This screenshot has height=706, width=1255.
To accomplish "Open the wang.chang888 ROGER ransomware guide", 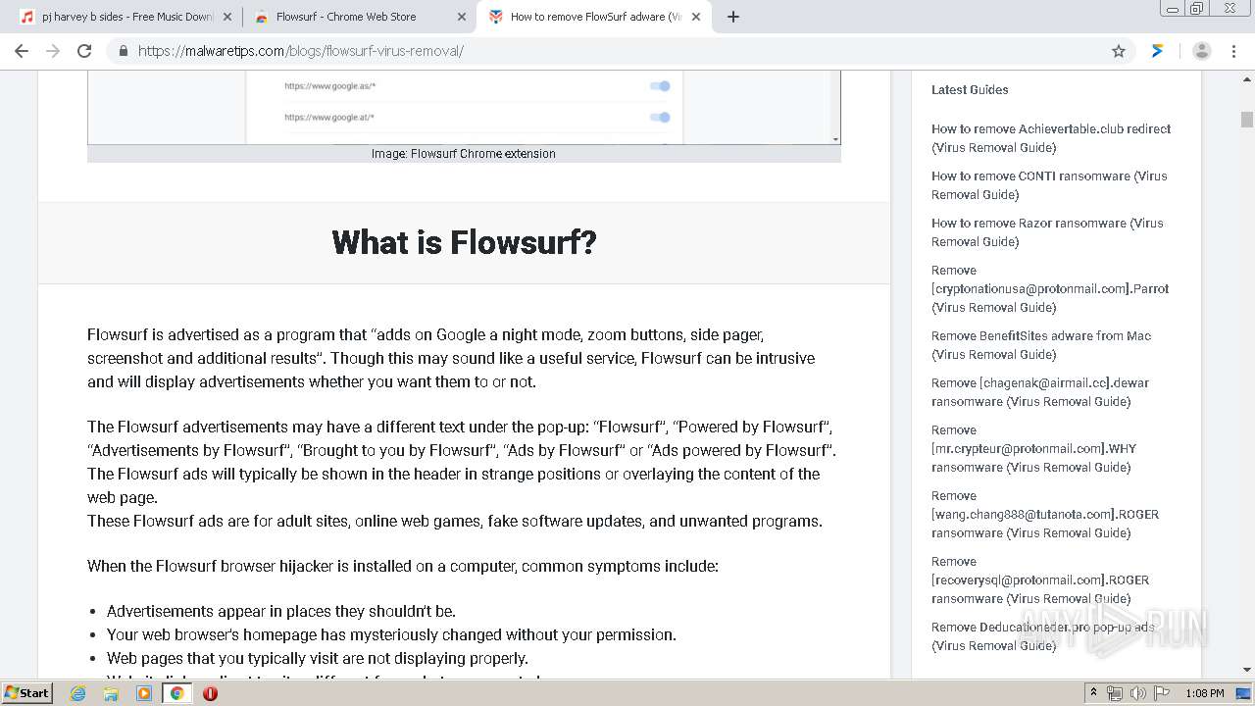I will (x=1045, y=514).
